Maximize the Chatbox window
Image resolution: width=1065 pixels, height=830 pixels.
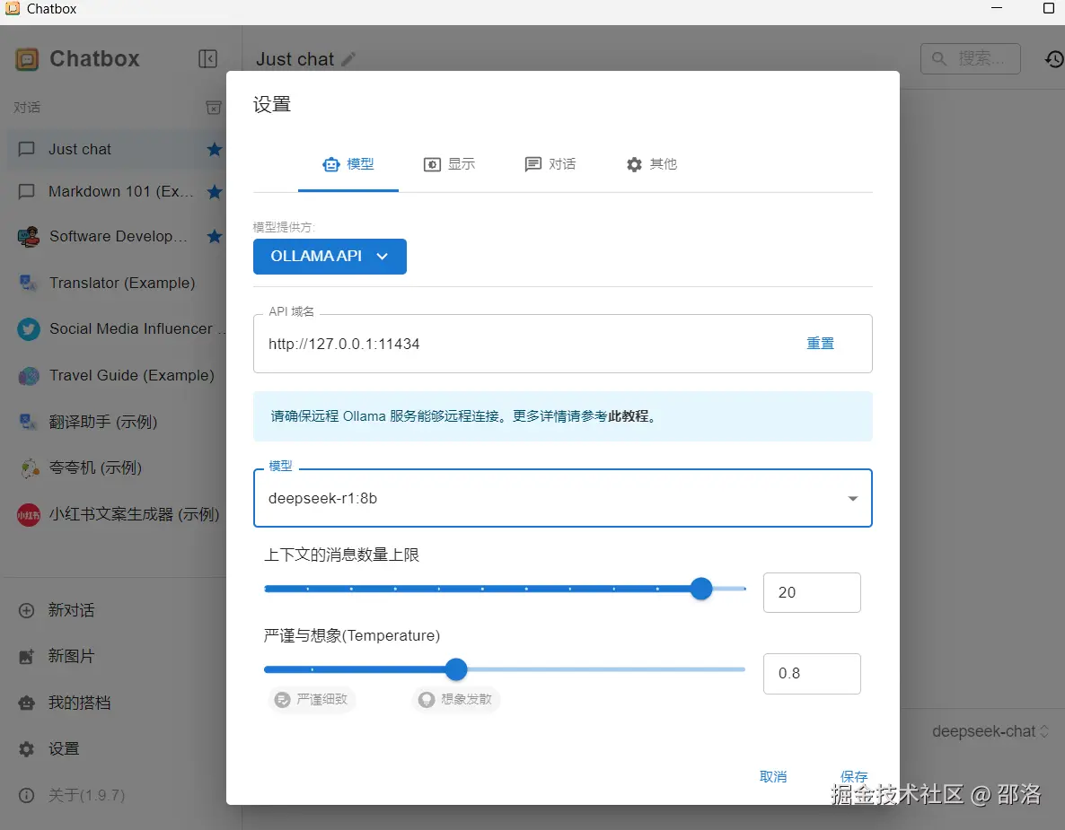pos(1049,8)
